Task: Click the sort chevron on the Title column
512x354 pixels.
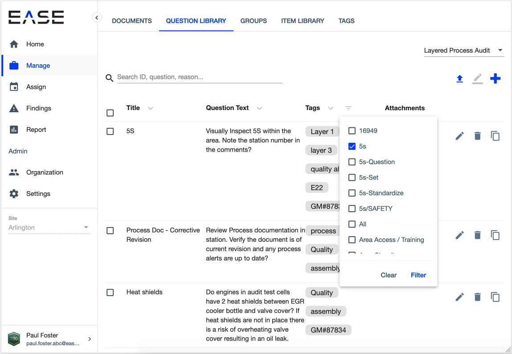Action: (x=150, y=108)
